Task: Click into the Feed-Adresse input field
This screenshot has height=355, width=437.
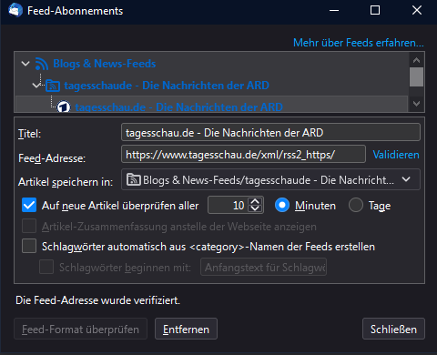Action: tap(243, 154)
